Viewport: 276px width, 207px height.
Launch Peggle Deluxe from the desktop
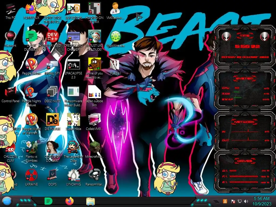31,67
